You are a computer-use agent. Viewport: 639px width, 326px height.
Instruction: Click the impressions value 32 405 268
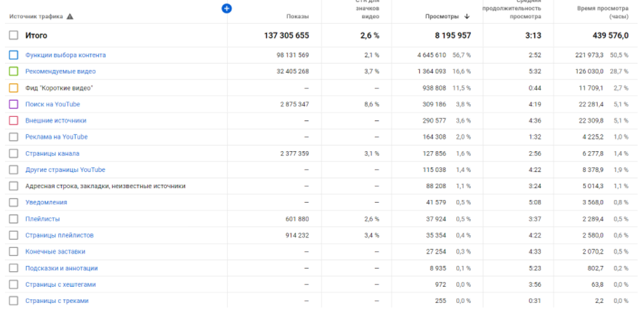point(293,71)
